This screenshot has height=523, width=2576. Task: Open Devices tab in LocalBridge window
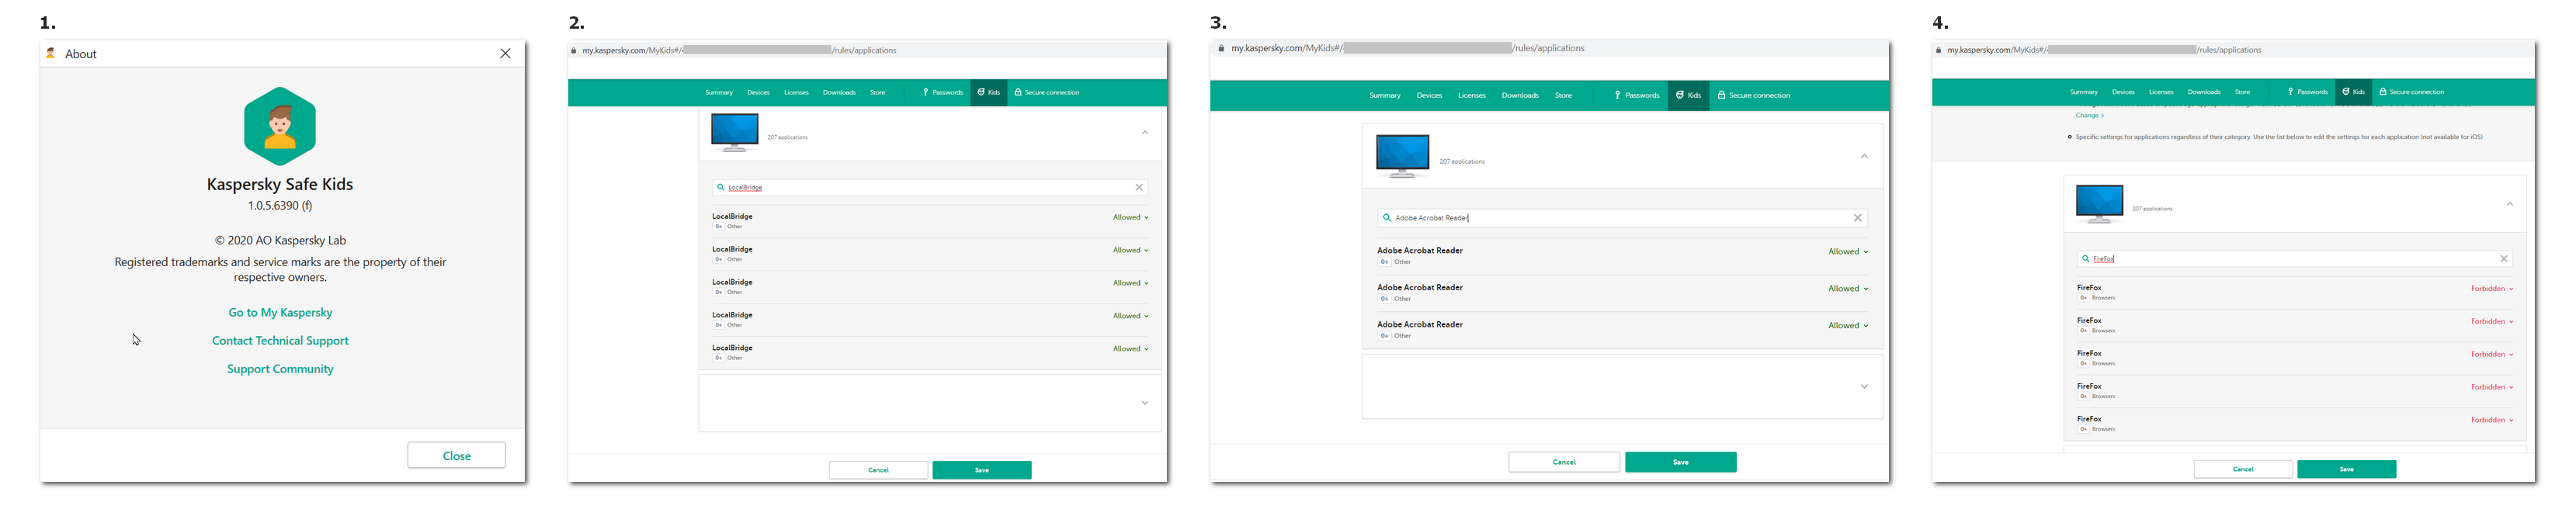click(x=759, y=92)
